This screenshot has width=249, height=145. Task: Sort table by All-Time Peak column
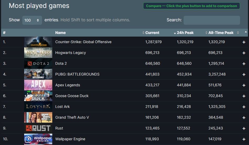[221, 33]
